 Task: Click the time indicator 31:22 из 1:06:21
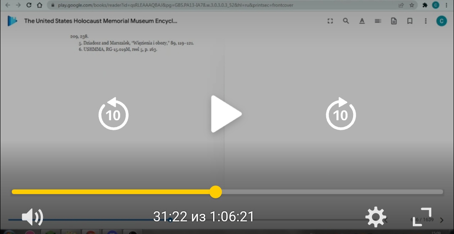[x=203, y=217]
